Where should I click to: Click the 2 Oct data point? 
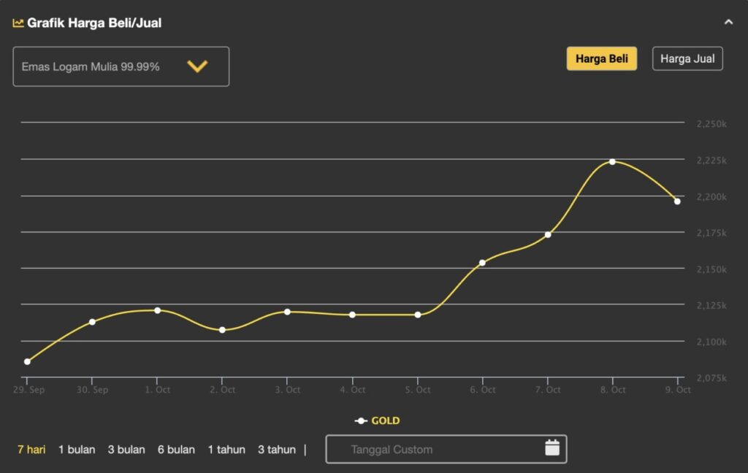point(222,330)
